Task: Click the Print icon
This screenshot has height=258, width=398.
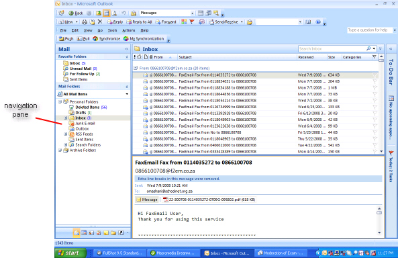Action: 85,22
